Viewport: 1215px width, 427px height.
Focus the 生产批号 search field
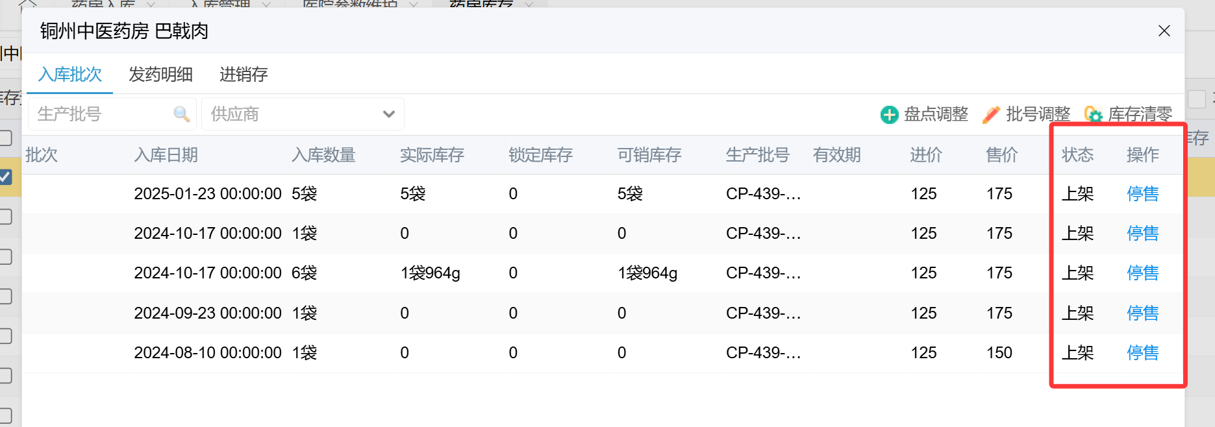(101, 114)
